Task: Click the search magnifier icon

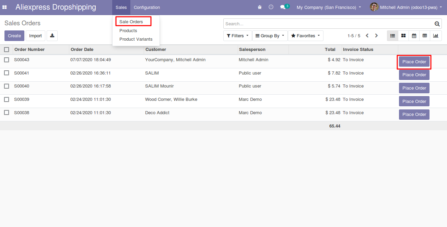Action: click(x=437, y=24)
